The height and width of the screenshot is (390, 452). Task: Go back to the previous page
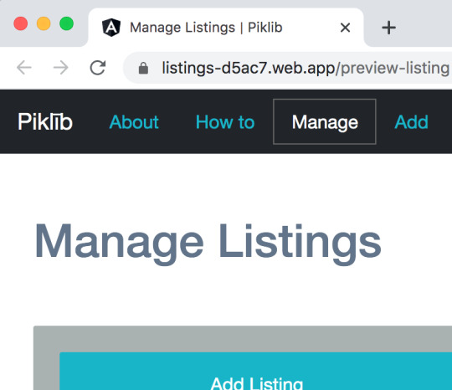pos(24,68)
